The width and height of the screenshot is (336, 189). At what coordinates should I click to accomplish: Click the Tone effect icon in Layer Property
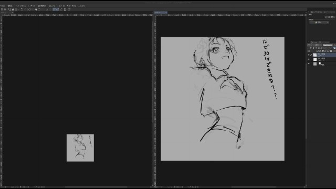tap(329, 17)
